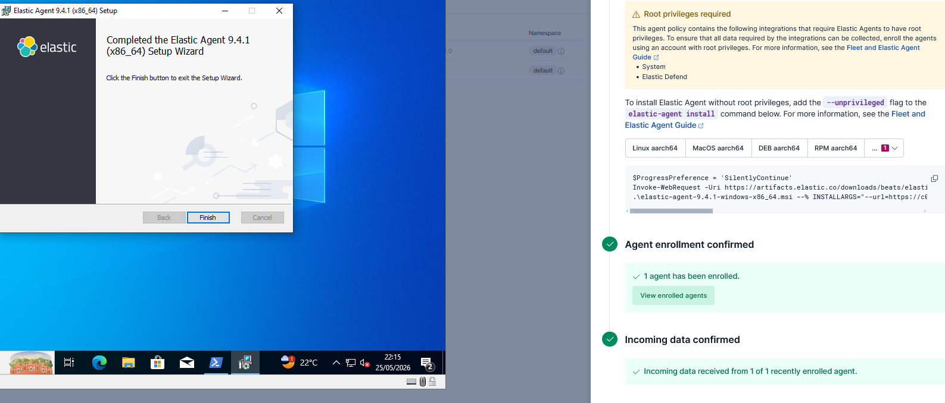Open File Explorer from the taskbar
The image size is (945, 403).
pos(128,363)
